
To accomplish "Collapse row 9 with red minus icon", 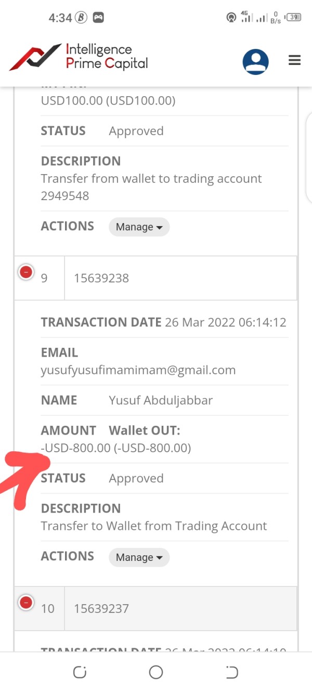I will (26, 272).
